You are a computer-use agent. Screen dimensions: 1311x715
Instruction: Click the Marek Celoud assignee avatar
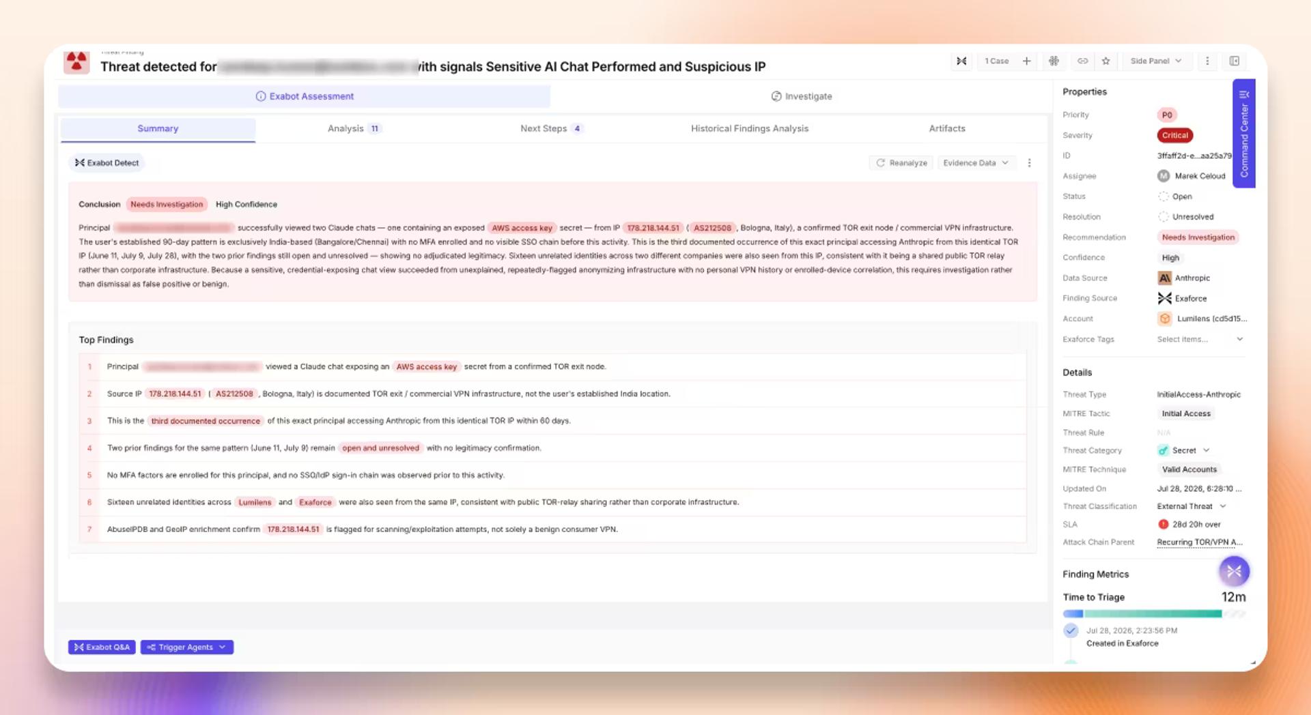pyautogui.click(x=1164, y=176)
